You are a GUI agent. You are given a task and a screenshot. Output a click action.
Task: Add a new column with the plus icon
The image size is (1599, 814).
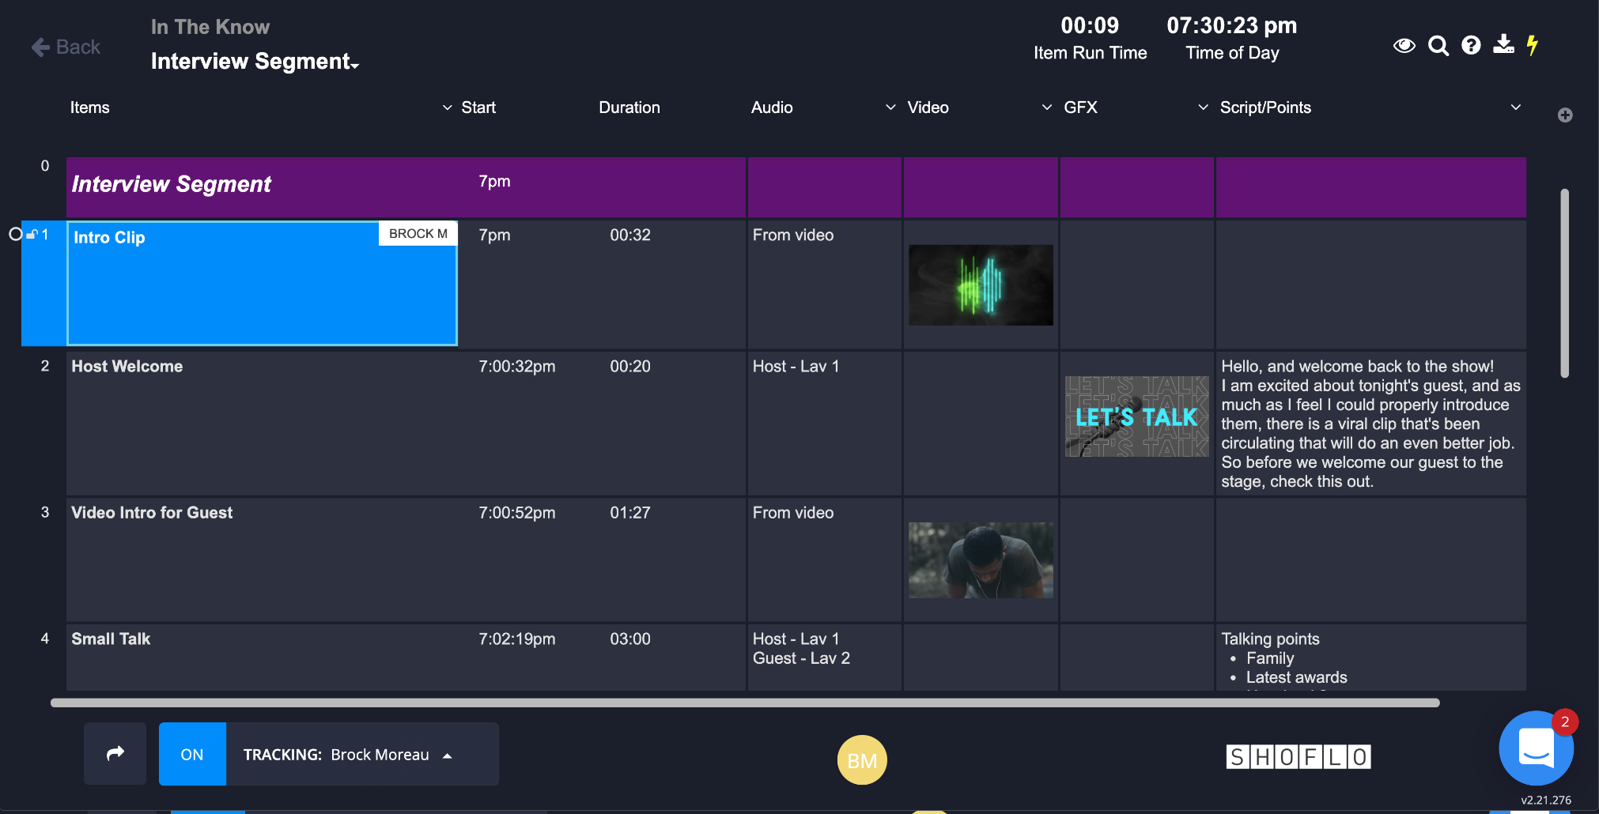pyautogui.click(x=1565, y=115)
